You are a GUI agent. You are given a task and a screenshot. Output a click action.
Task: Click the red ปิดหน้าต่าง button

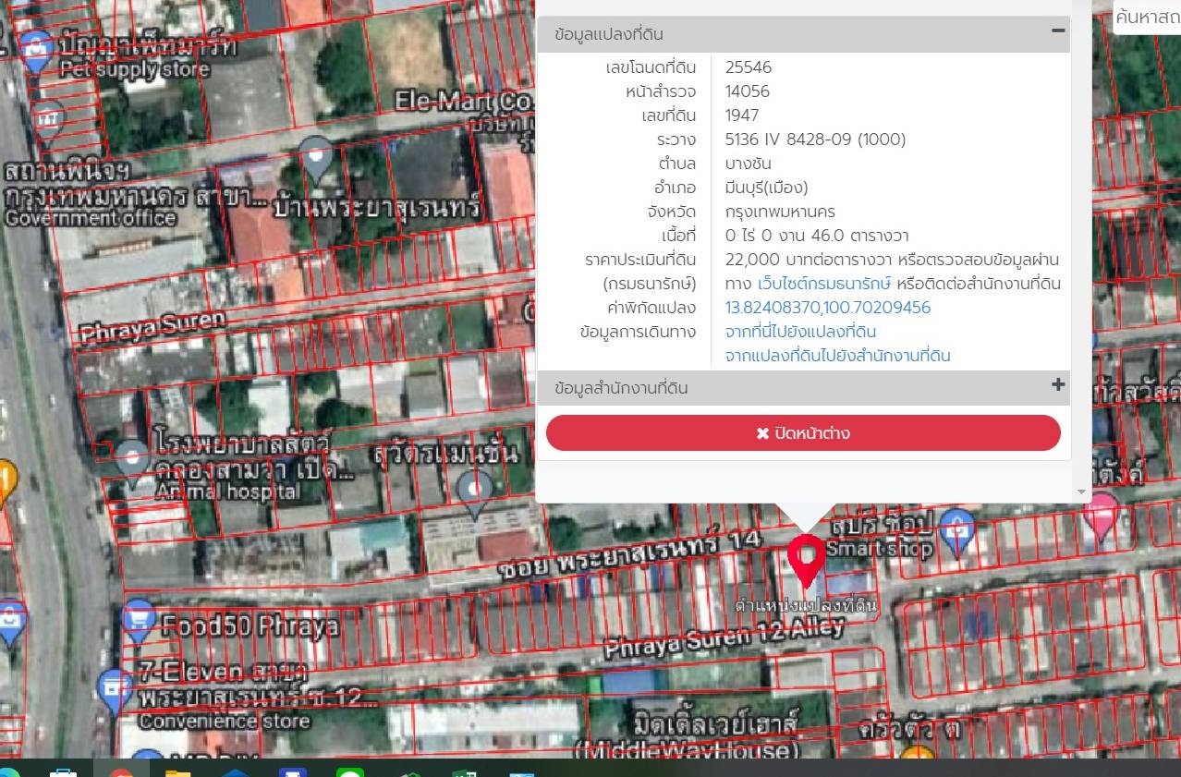click(803, 433)
